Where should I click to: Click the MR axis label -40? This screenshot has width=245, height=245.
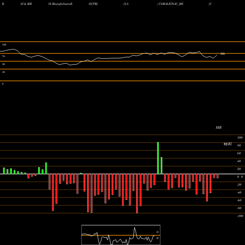(x=239, y=193)
